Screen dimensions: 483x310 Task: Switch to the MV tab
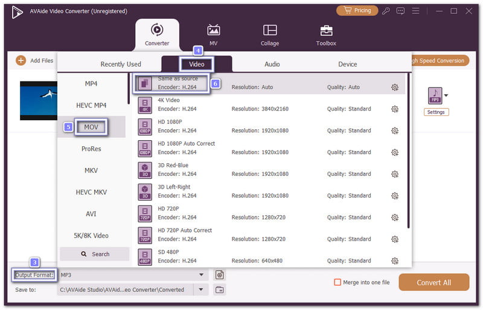click(214, 35)
